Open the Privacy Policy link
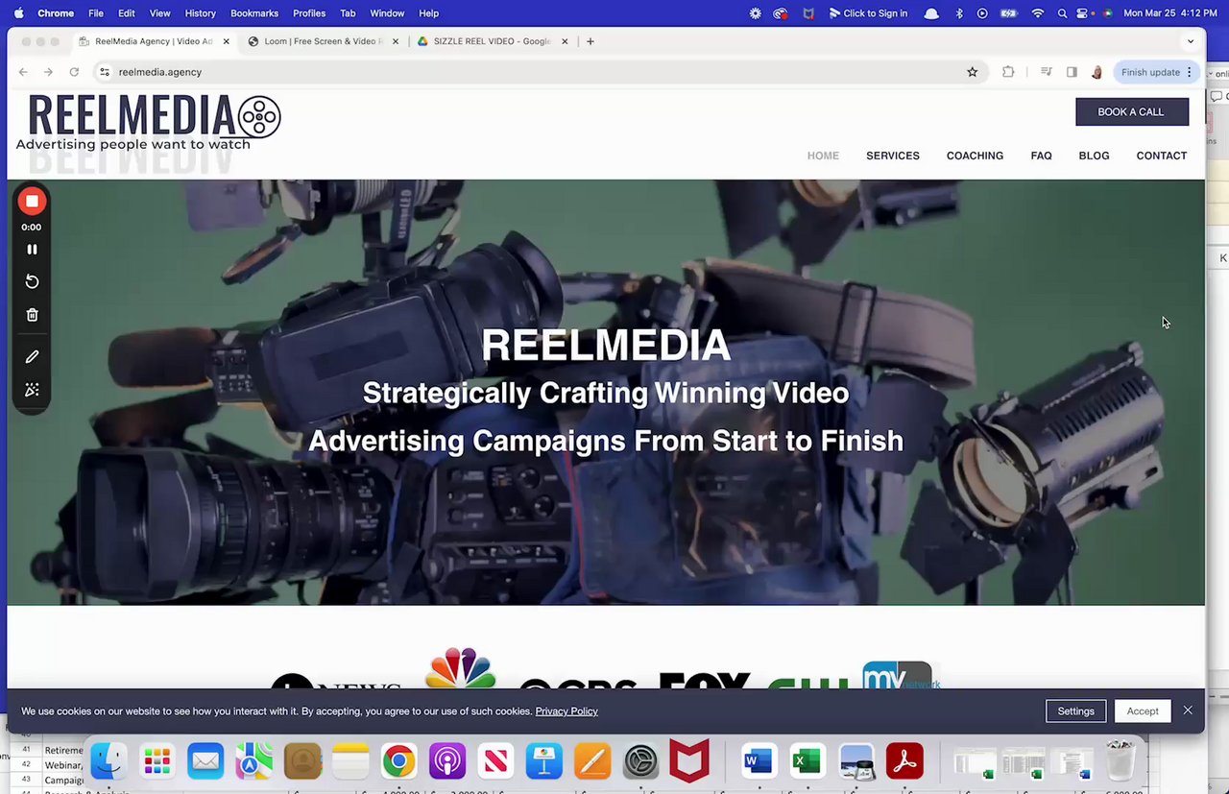 [566, 711]
